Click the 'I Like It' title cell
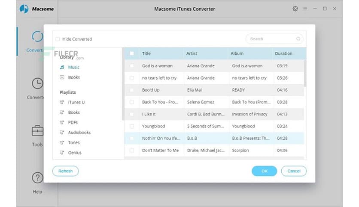 (149, 114)
